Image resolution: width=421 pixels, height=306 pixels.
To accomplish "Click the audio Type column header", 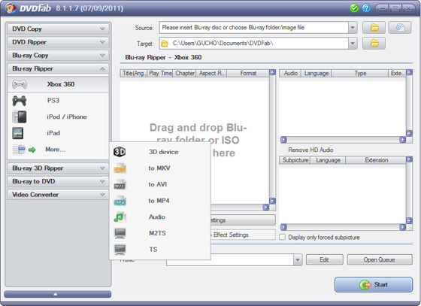I will (360, 73).
